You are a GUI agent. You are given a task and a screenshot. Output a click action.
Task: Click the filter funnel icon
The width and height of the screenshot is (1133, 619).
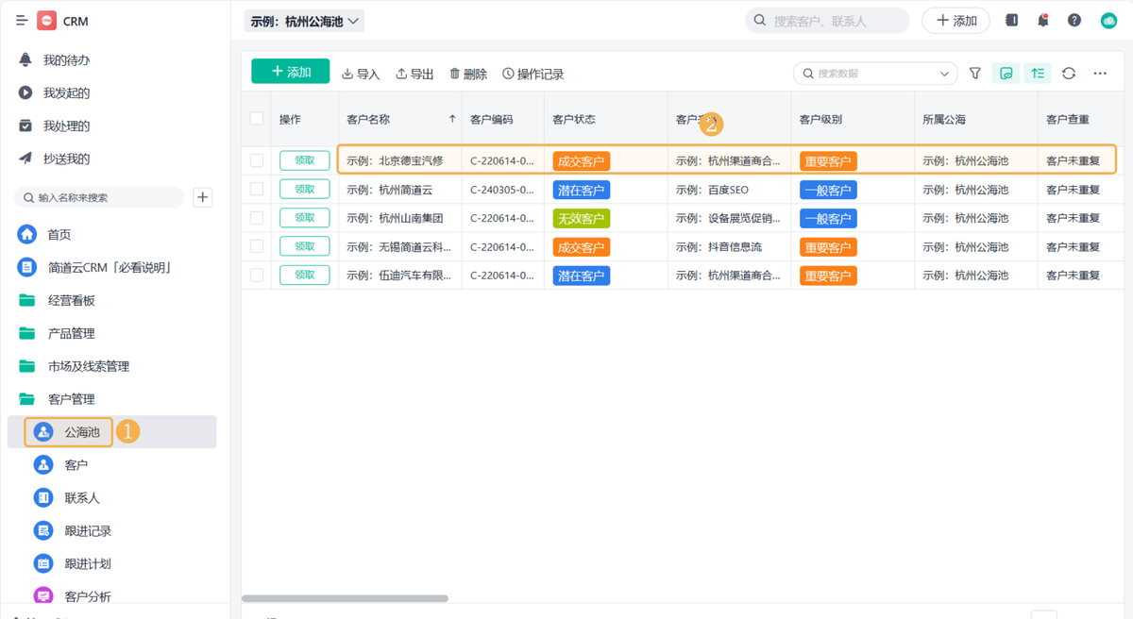click(975, 73)
